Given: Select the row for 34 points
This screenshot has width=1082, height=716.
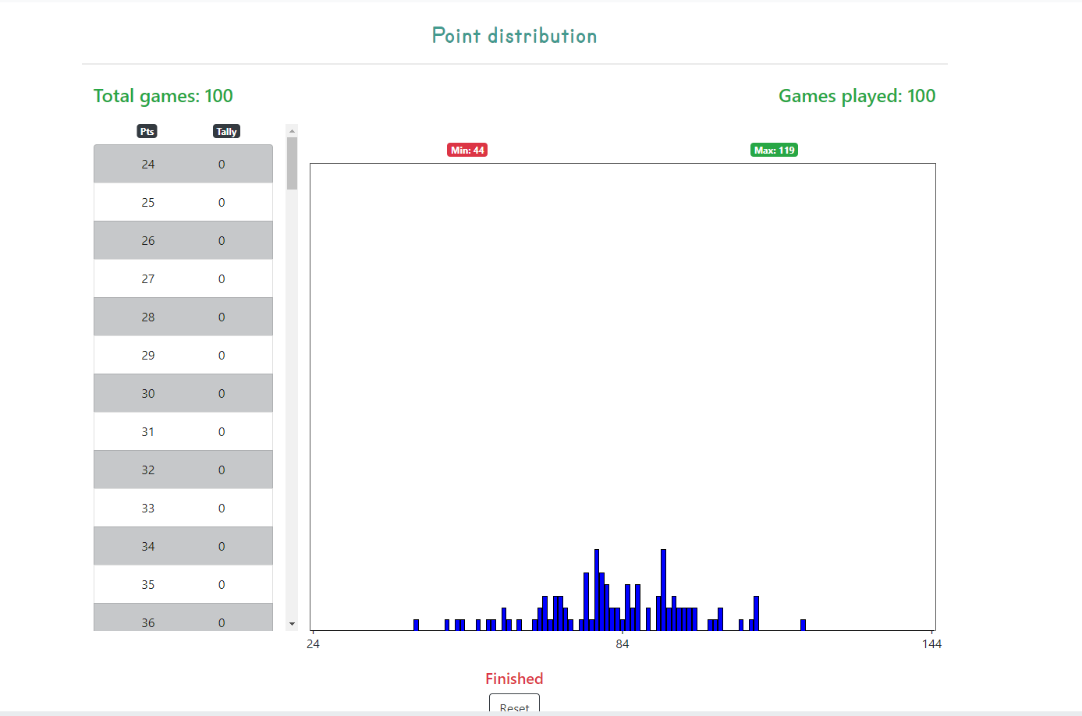Looking at the screenshot, I should click(183, 546).
